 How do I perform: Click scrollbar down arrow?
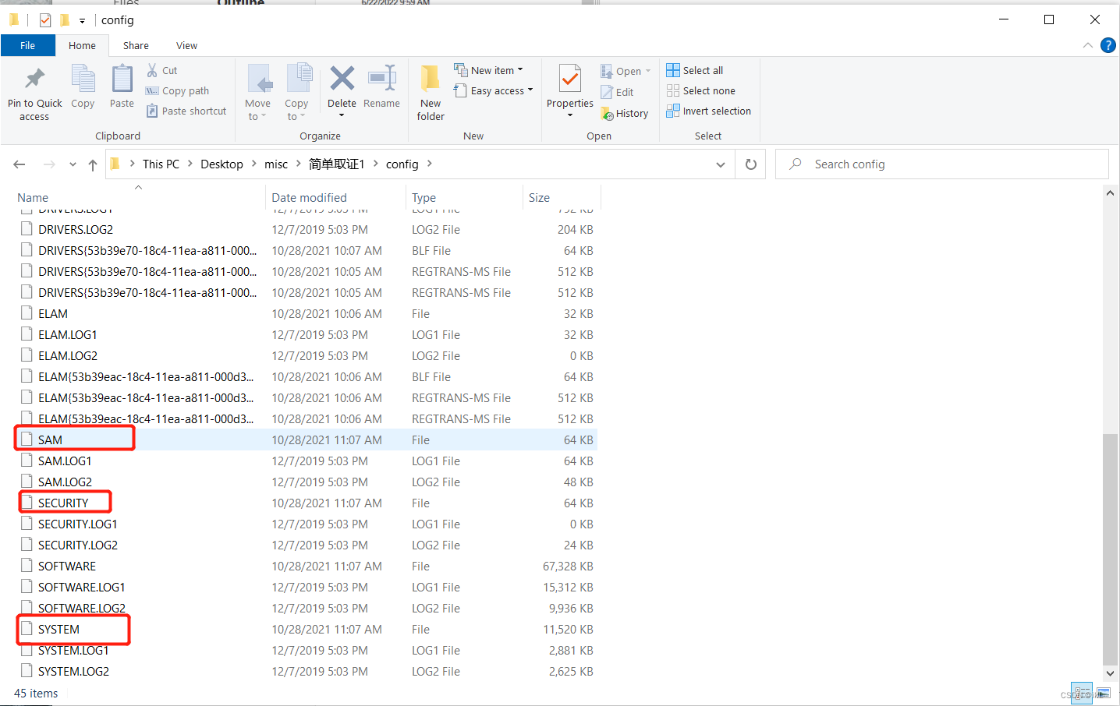click(1110, 673)
